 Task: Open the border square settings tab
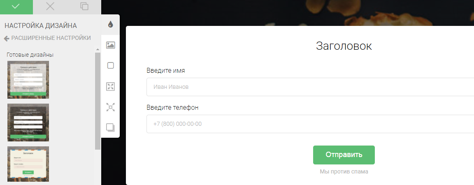[110, 65]
